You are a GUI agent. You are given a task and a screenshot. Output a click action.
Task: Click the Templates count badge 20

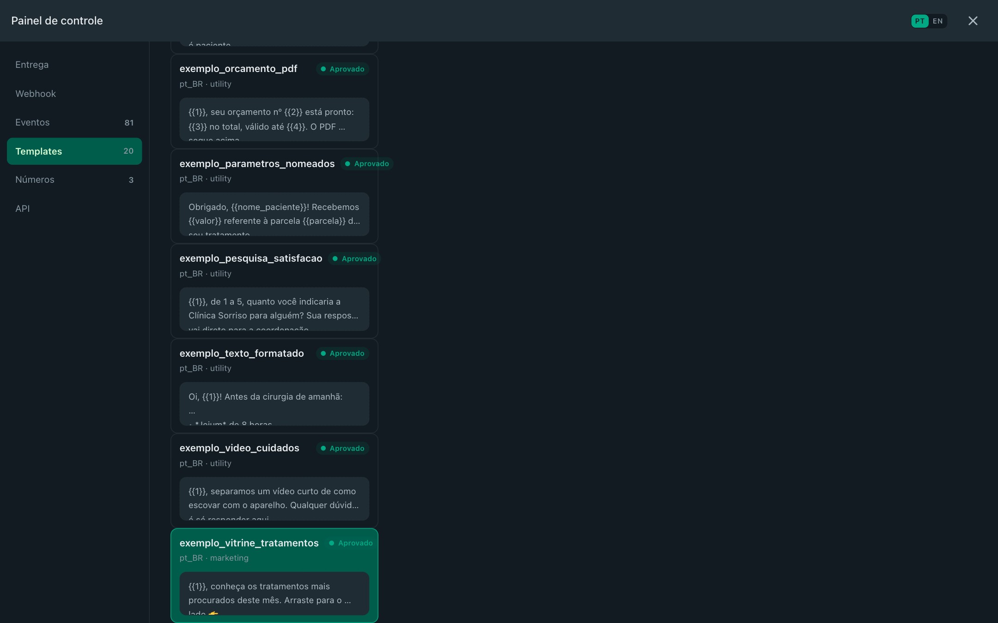pos(128,151)
